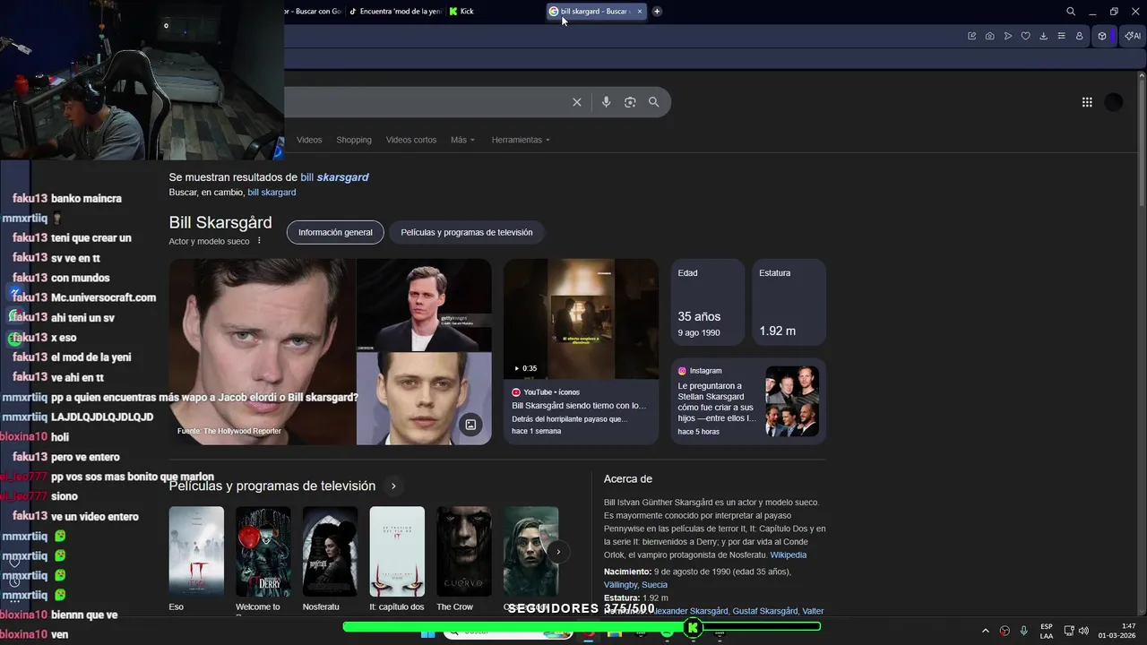Viewport: 1147px width, 645px height.
Task: Click the taskbar microphone icon
Action: click(x=1023, y=631)
